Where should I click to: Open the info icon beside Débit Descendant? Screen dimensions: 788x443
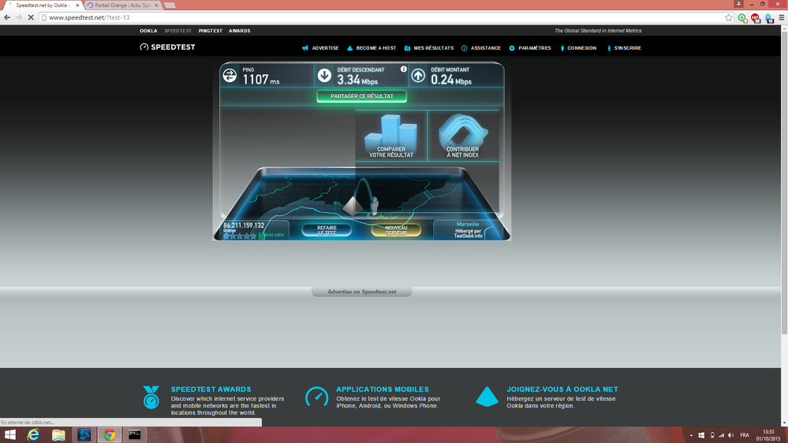(x=404, y=69)
